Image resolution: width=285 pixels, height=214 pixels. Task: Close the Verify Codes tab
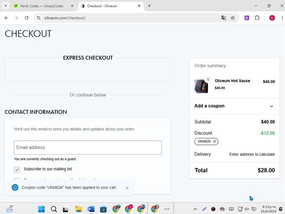[x=72, y=6]
